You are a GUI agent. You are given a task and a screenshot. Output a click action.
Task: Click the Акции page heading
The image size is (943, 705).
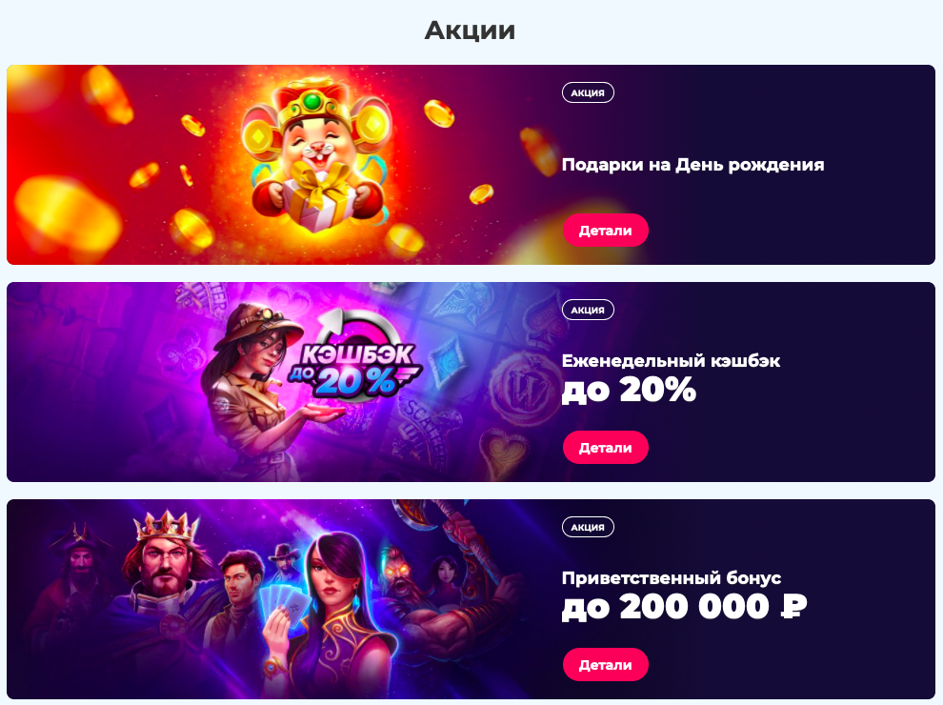point(470,30)
